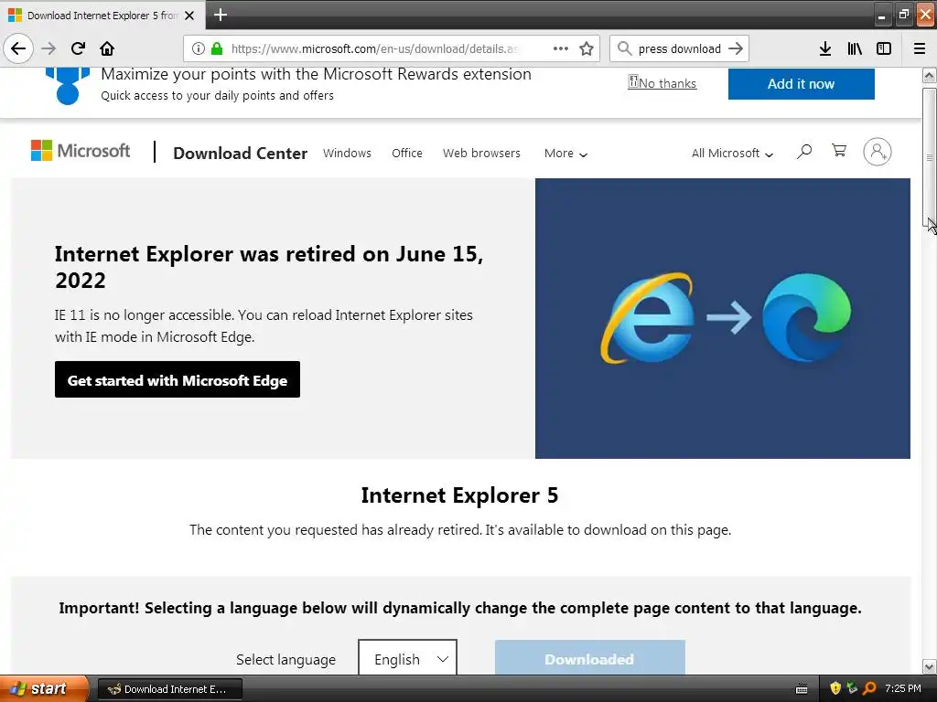937x702 pixels.
Task: Expand the All Microsoft dropdown
Action: [x=732, y=154]
